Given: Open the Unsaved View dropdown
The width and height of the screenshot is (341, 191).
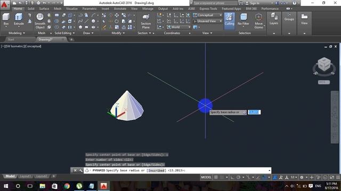Looking at the screenshot, I should (x=208, y=21).
